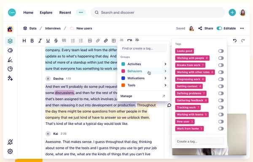Click the blue Motivations color swatch

[x=123, y=78]
